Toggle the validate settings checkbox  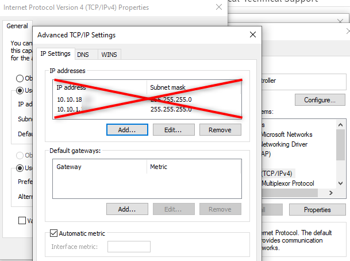pyautogui.click(x=22, y=220)
